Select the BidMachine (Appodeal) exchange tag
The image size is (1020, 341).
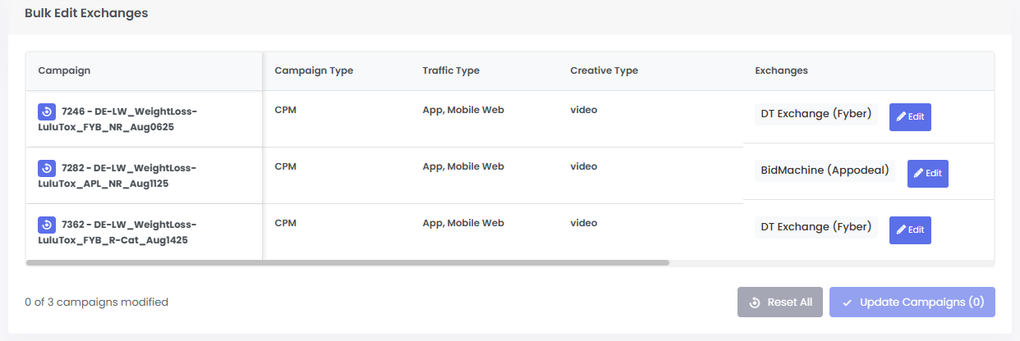[825, 170]
